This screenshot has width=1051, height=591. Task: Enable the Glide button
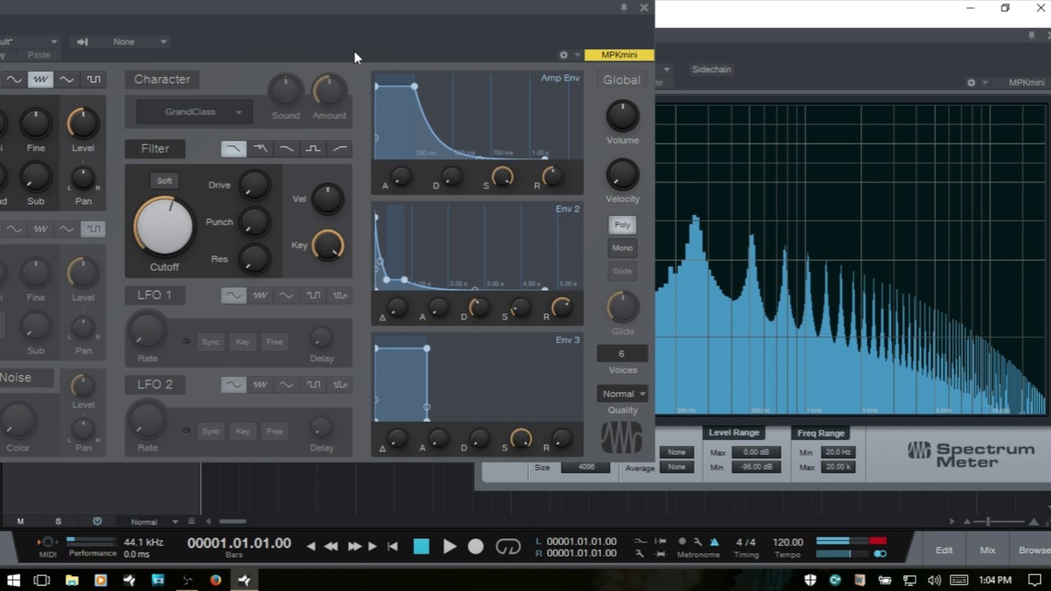622,271
